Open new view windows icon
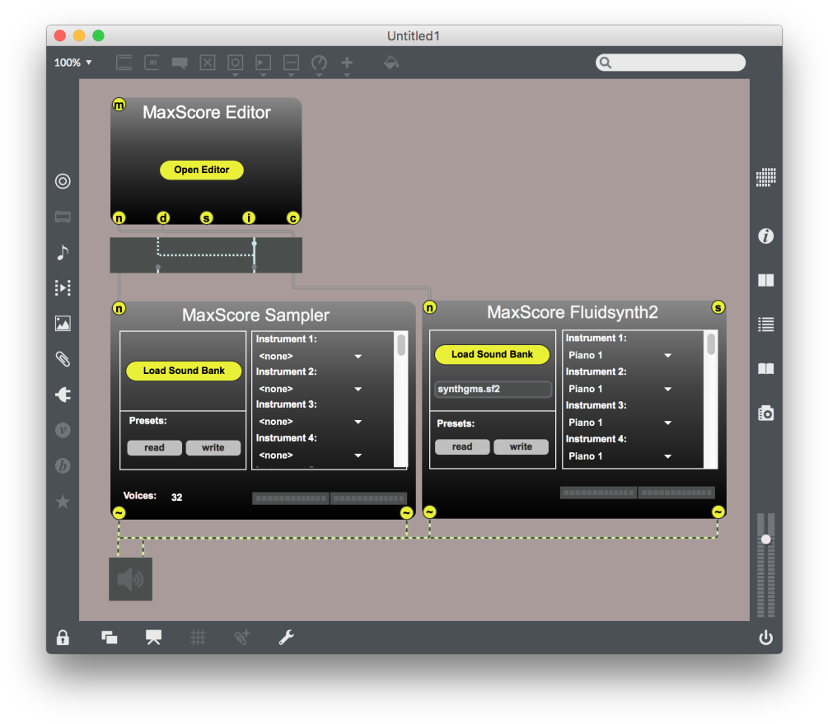This screenshot has height=724, width=828. tap(110, 638)
